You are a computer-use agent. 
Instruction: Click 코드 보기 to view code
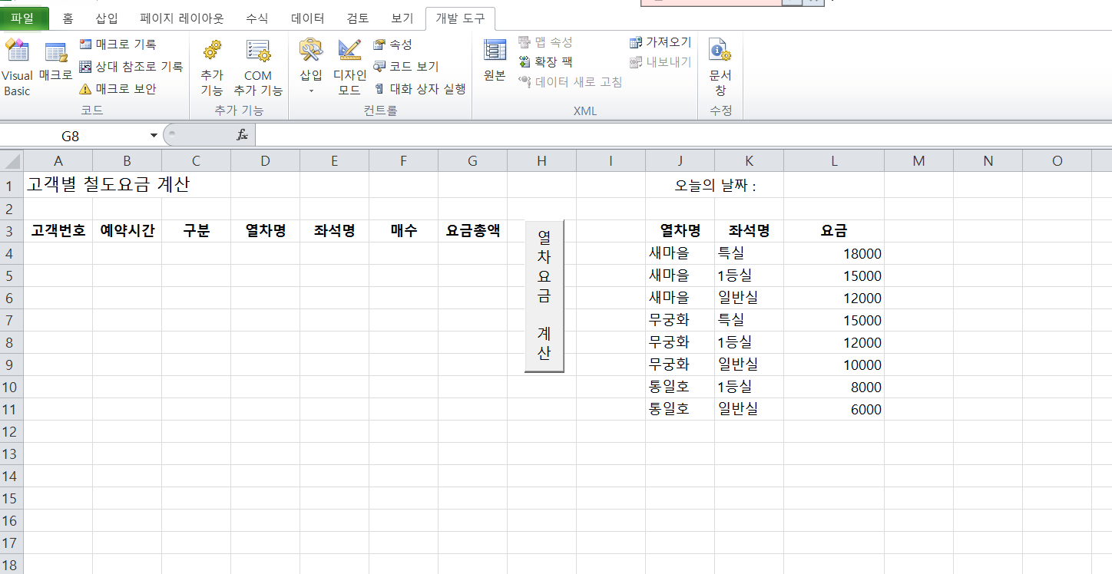pyautogui.click(x=405, y=67)
